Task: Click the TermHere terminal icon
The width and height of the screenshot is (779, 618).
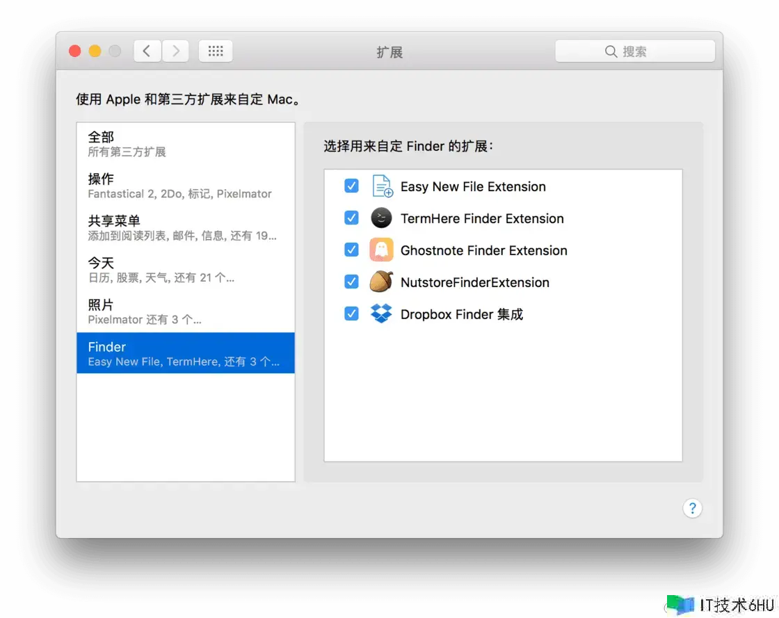Action: tap(381, 218)
